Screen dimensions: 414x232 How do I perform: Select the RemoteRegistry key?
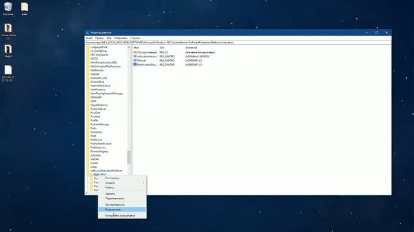pyautogui.click(x=99, y=151)
